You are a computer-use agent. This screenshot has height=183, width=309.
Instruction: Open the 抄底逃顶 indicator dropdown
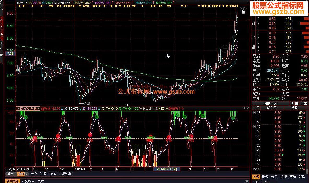click(28, 108)
